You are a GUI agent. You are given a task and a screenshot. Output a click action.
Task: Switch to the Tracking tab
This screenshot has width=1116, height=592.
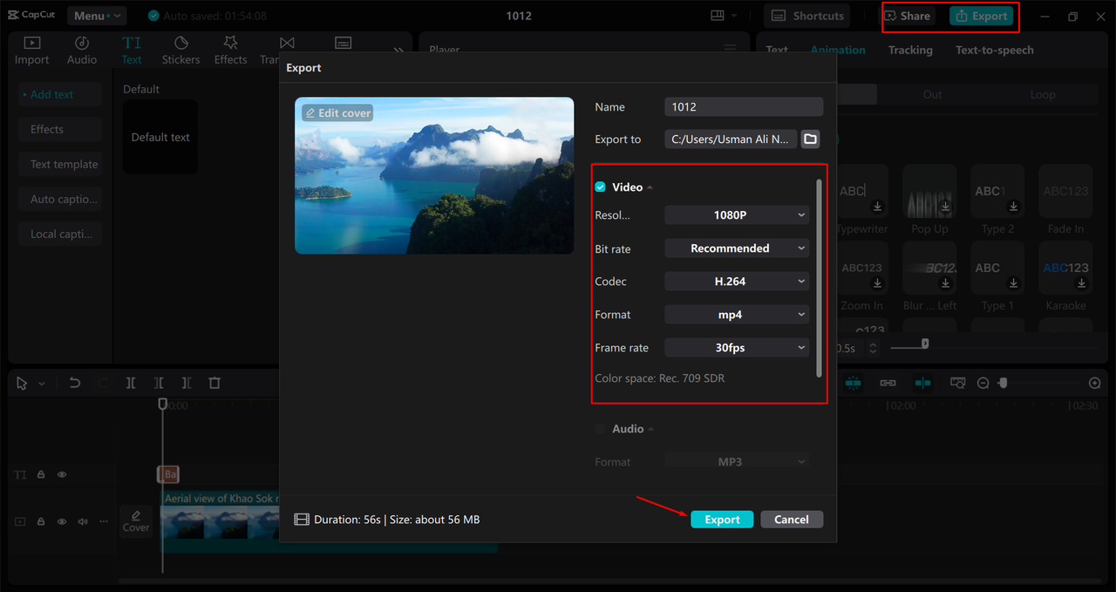coord(910,50)
